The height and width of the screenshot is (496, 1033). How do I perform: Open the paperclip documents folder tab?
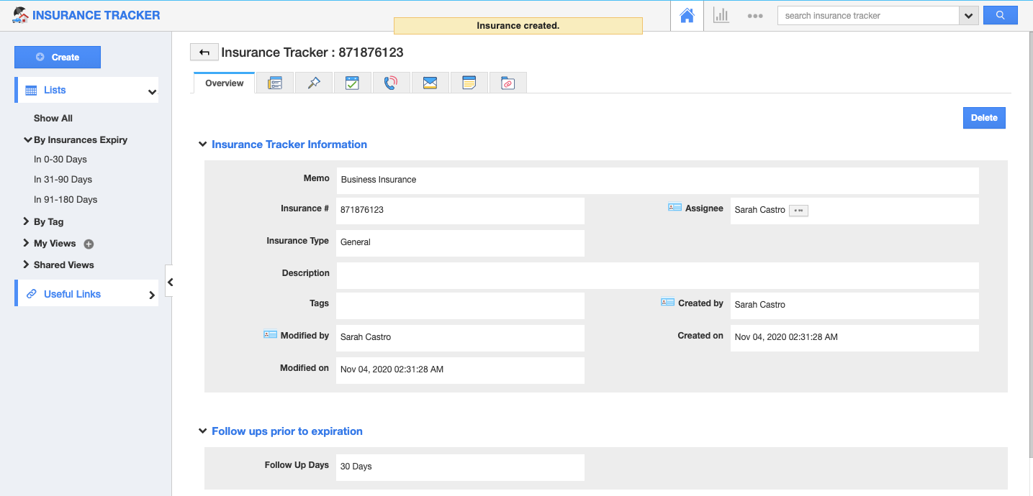pos(508,83)
